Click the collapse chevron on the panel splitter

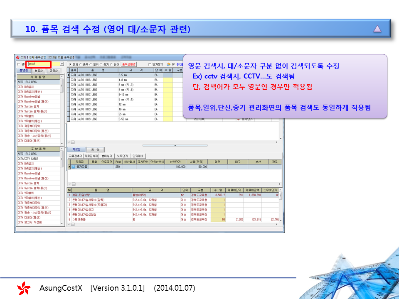point(175,145)
